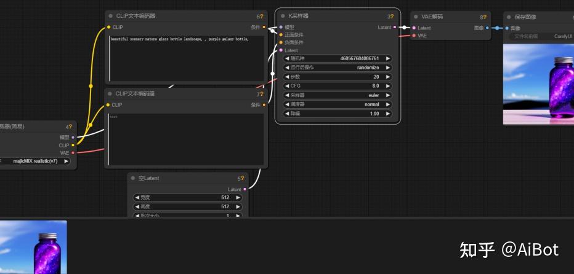The width and height of the screenshot is (574, 274).
Task: Open the majicMIX realistic(v7) checkpoint dropdown
Action: (x=35, y=161)
